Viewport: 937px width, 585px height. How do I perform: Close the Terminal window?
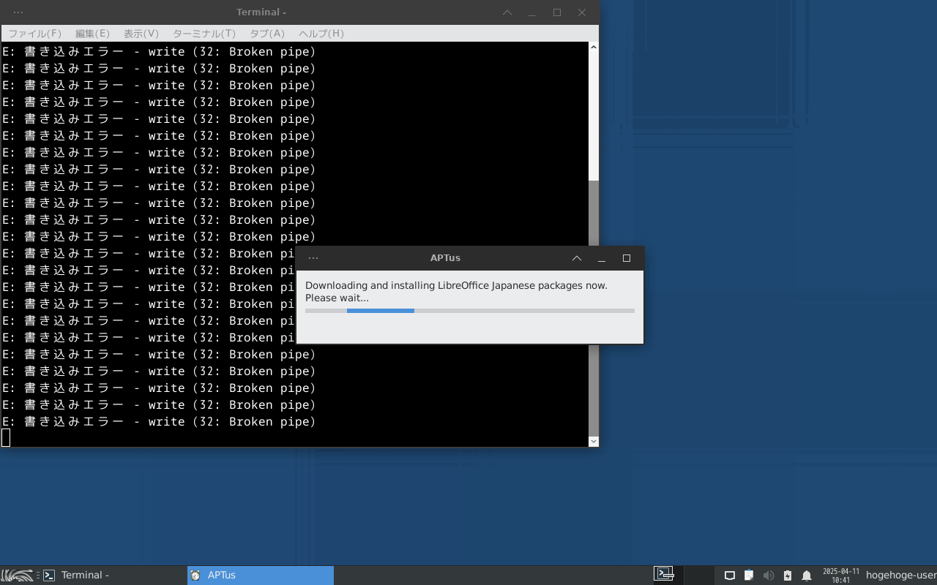582,12
